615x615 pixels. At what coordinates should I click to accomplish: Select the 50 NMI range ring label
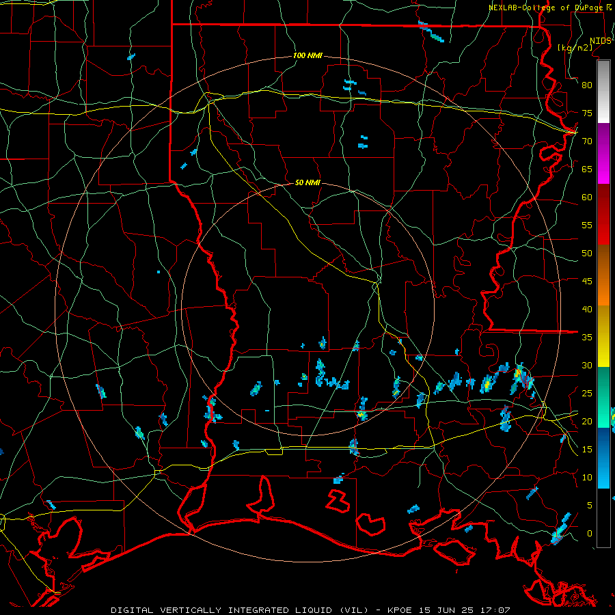307,182
